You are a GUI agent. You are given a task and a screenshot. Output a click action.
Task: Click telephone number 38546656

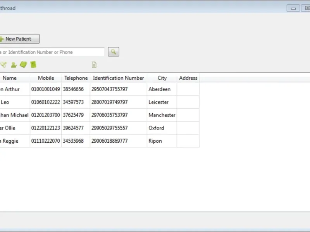coord(73,89)
